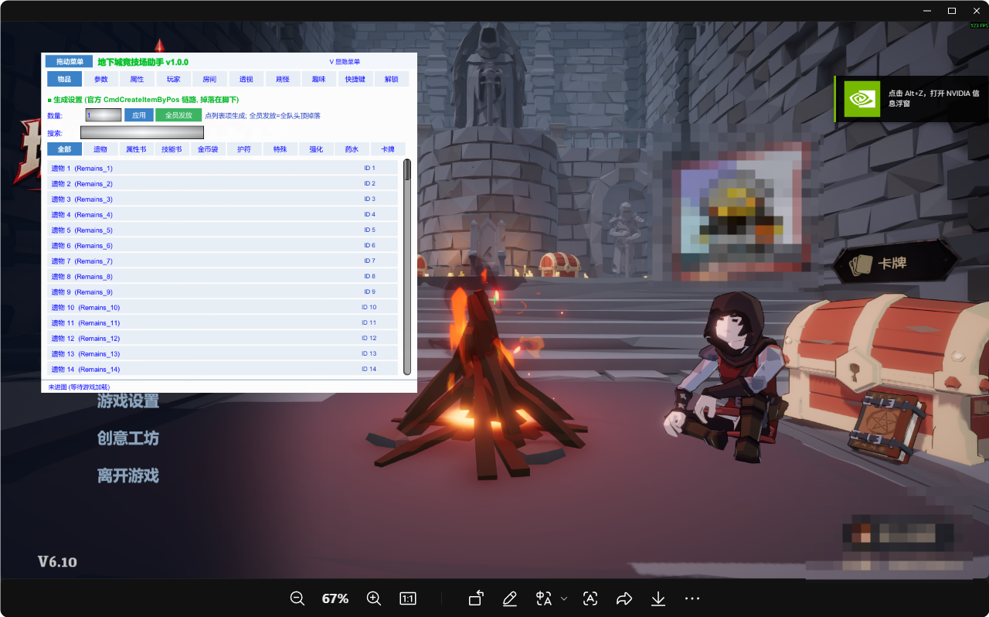Filter items by 护符
The height and width of the screenshot is (617, 989).
coord(244,149)
